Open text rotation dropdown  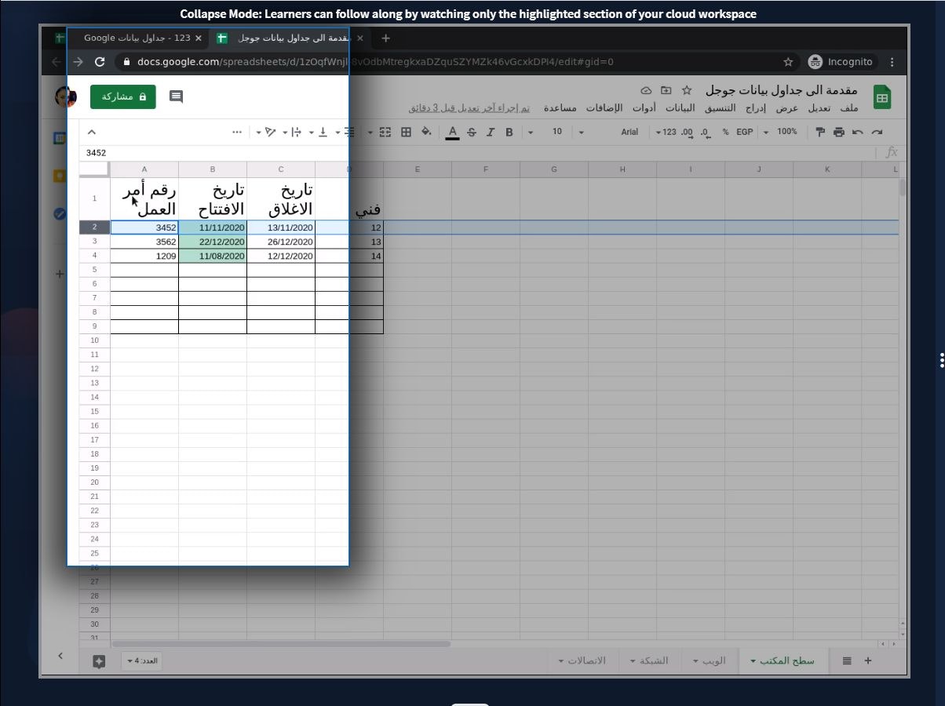pyautogui.click(x=266, y=132)
